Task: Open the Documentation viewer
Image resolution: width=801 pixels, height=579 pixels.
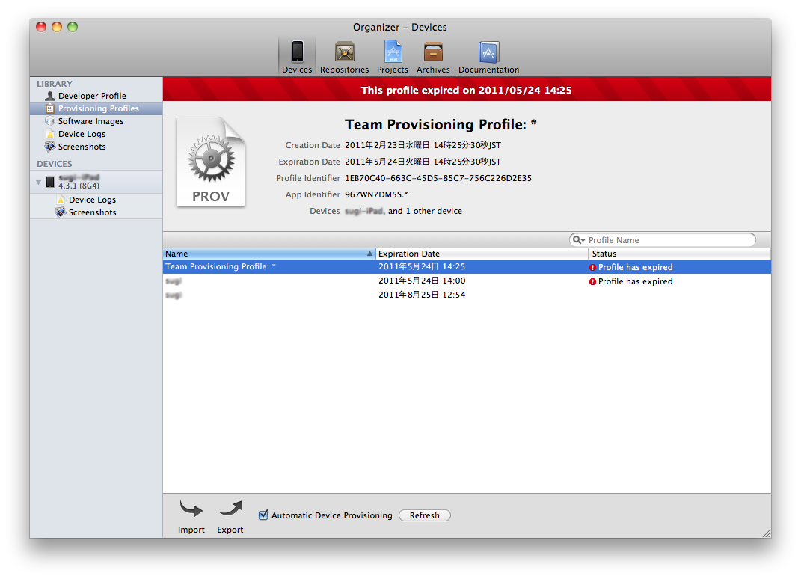Action: coord(488,56)
